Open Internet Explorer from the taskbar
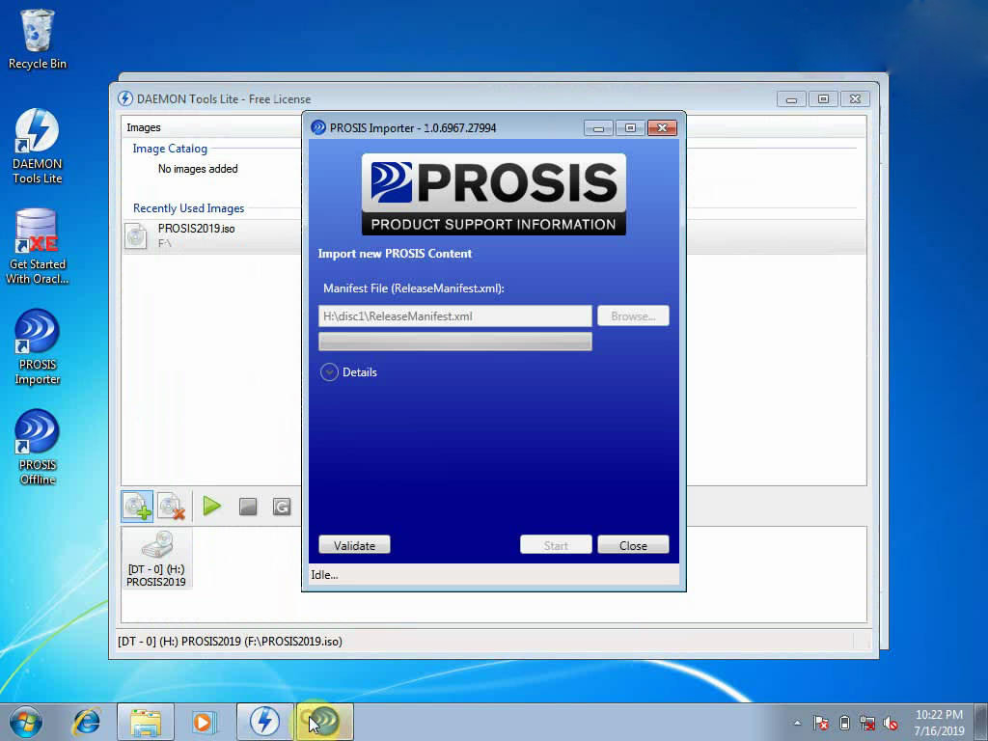Screen dimensions: 988x741 pyautogui.click(x=87, y=721)
